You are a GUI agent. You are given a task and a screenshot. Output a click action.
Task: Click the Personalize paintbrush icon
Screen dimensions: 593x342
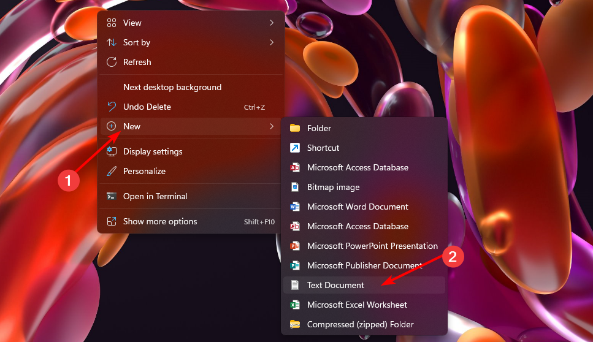pyautogui.click(x=112, y=171)
